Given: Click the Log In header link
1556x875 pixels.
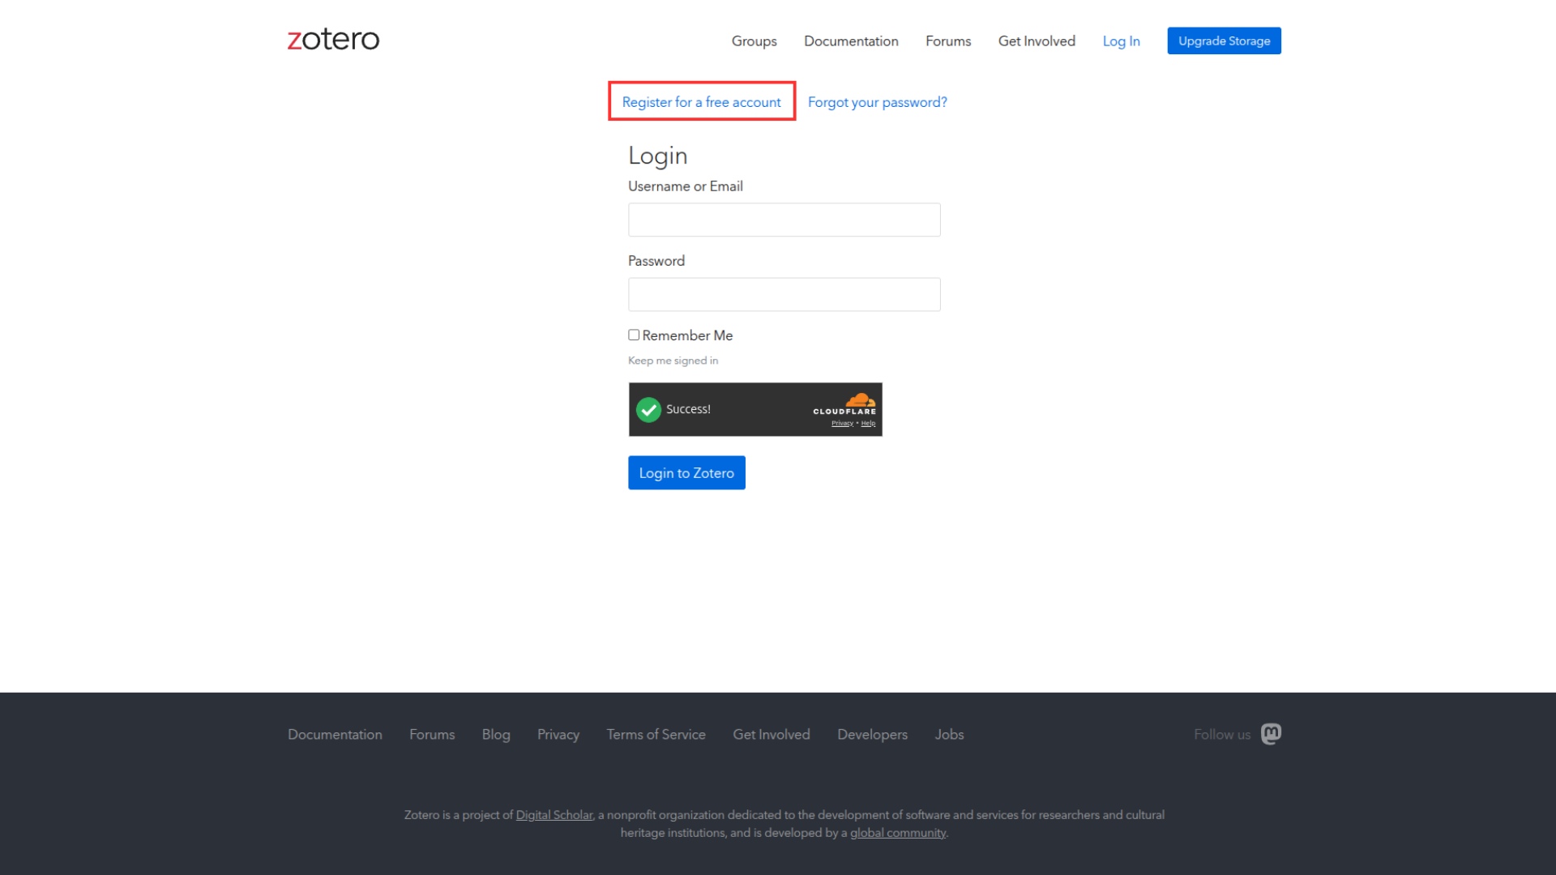Looking at the screenshot, I should [1121, 41].
